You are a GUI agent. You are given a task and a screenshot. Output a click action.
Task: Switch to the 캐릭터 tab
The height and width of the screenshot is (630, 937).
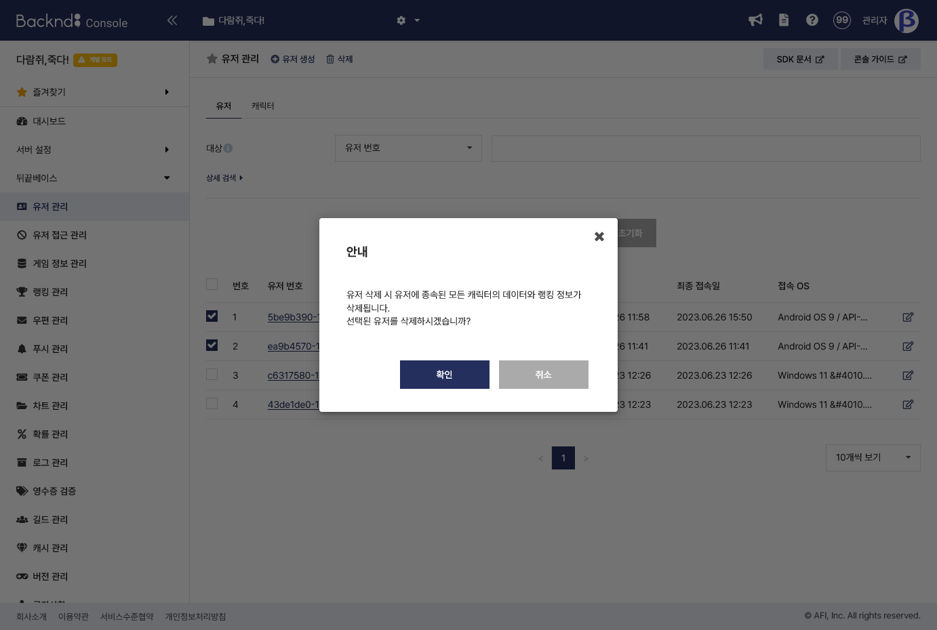tap(263, 106)
